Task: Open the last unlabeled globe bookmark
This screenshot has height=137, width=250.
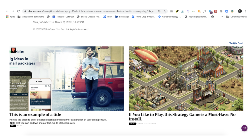Action: pyautogui.click(x=213, y=16)
